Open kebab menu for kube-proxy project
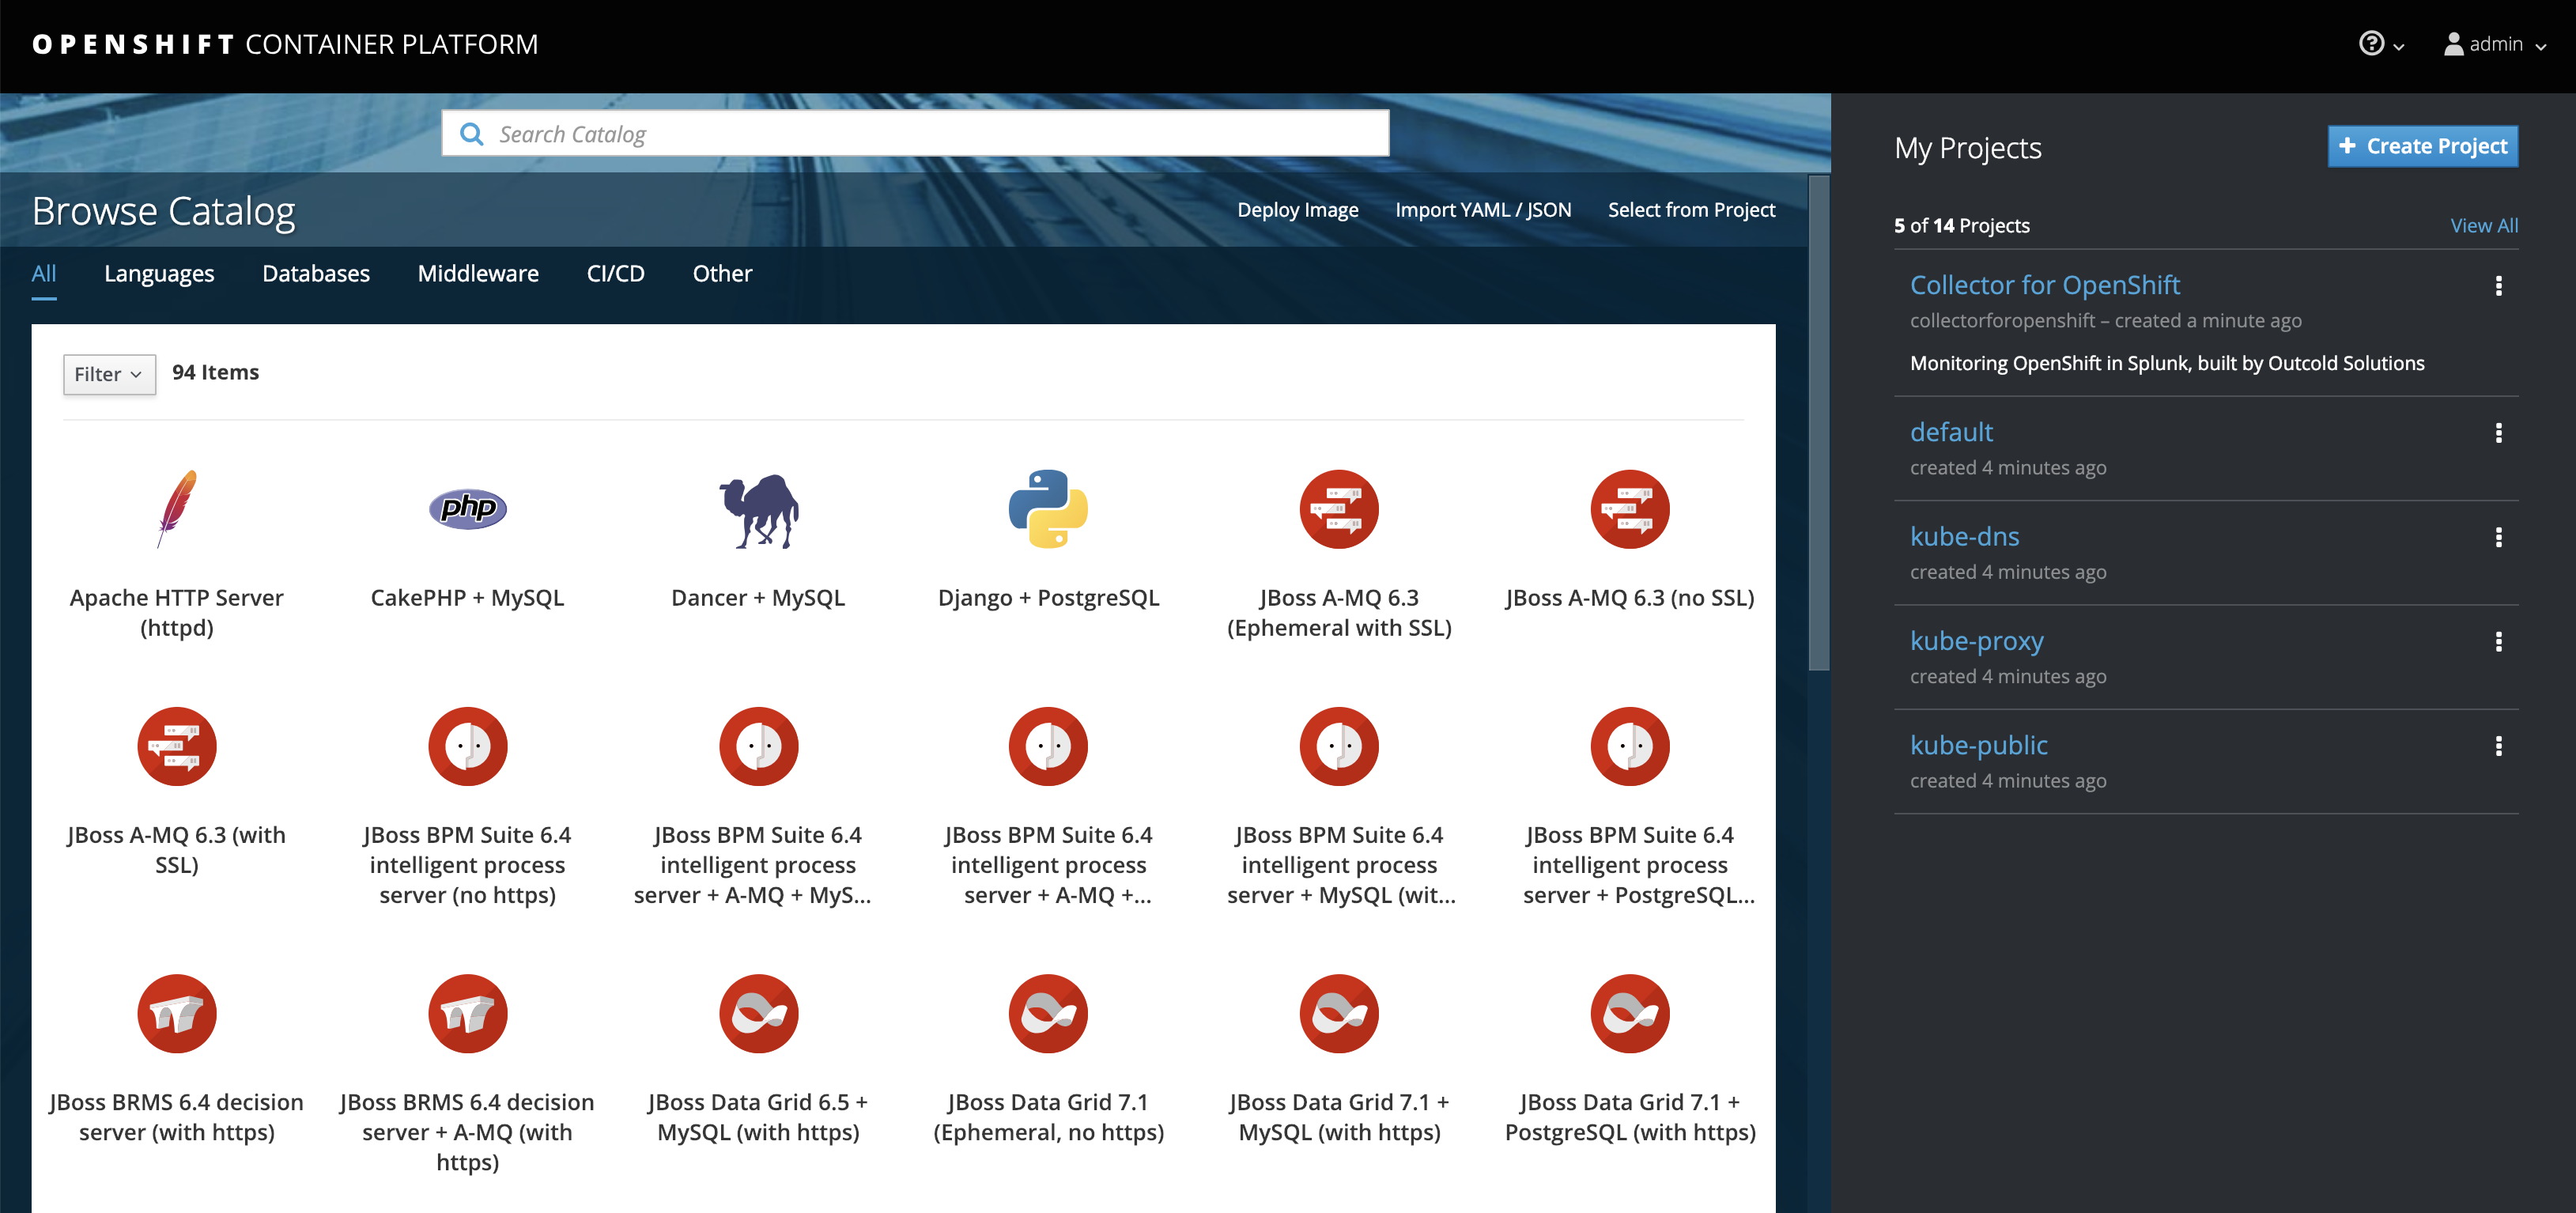 click(2498, 642)
